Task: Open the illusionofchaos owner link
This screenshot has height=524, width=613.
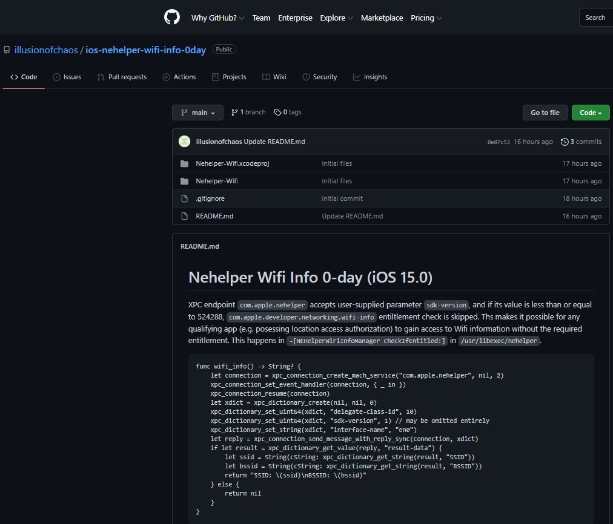Action: click(46, 50)
